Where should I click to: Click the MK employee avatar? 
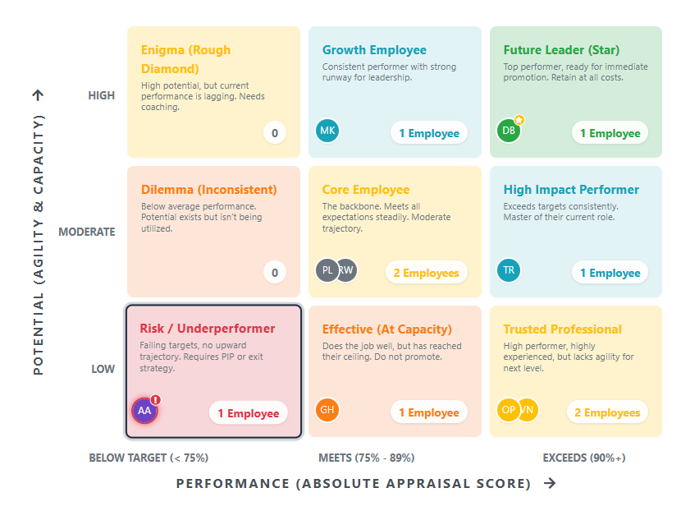click(327, 131)
